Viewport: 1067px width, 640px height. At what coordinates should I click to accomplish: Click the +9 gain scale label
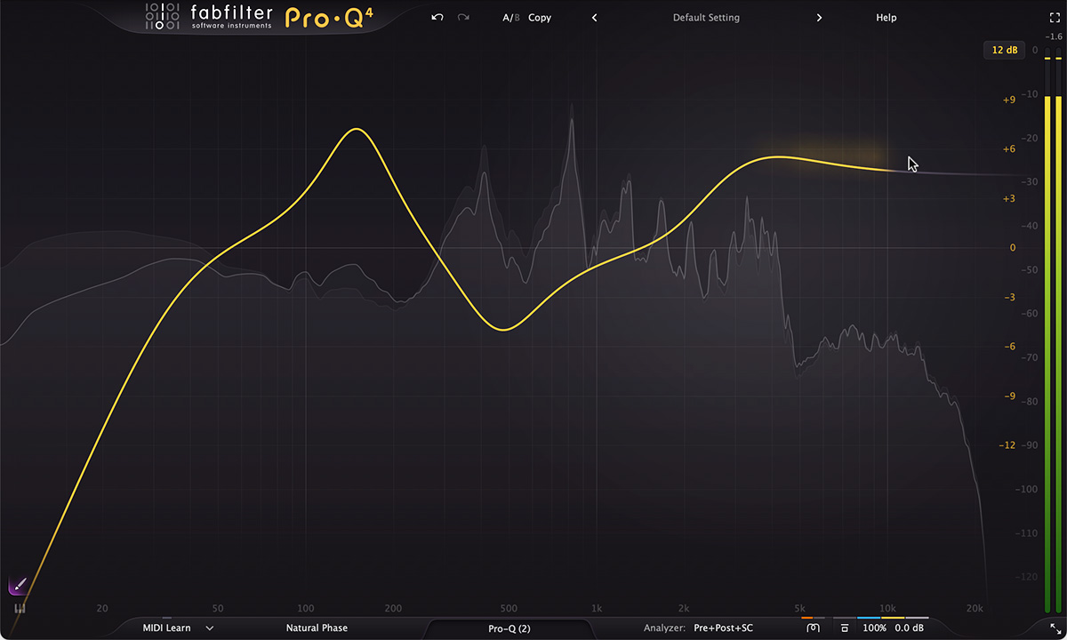pos(1008,100)
